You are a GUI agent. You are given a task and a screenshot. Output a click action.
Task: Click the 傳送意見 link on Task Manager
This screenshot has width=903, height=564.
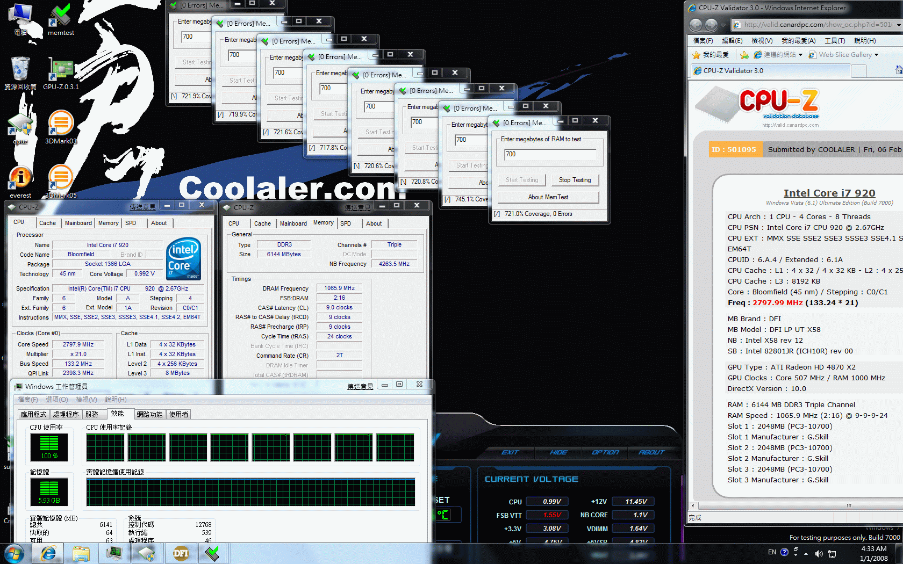pyautogui.click(x=360, y=386)
